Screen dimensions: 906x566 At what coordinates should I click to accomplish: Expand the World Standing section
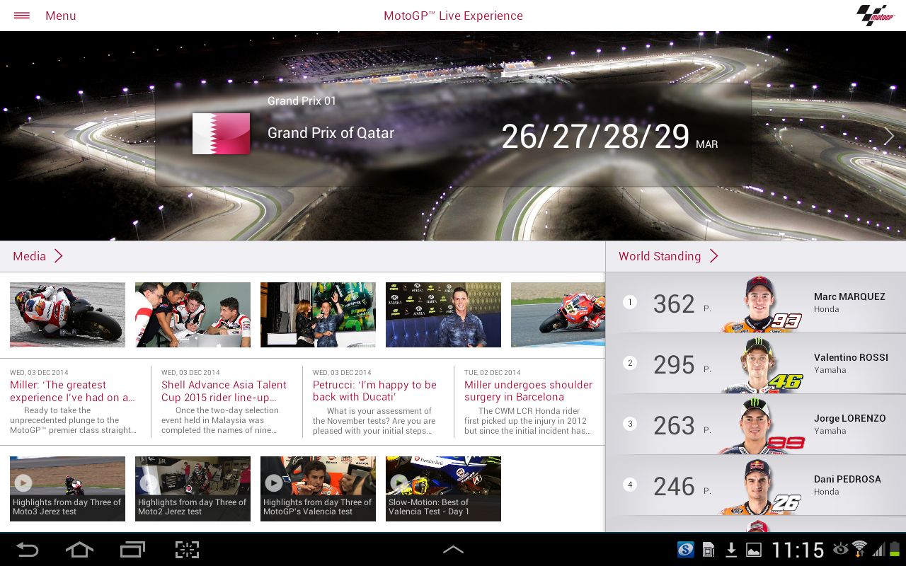click(667, 256)
